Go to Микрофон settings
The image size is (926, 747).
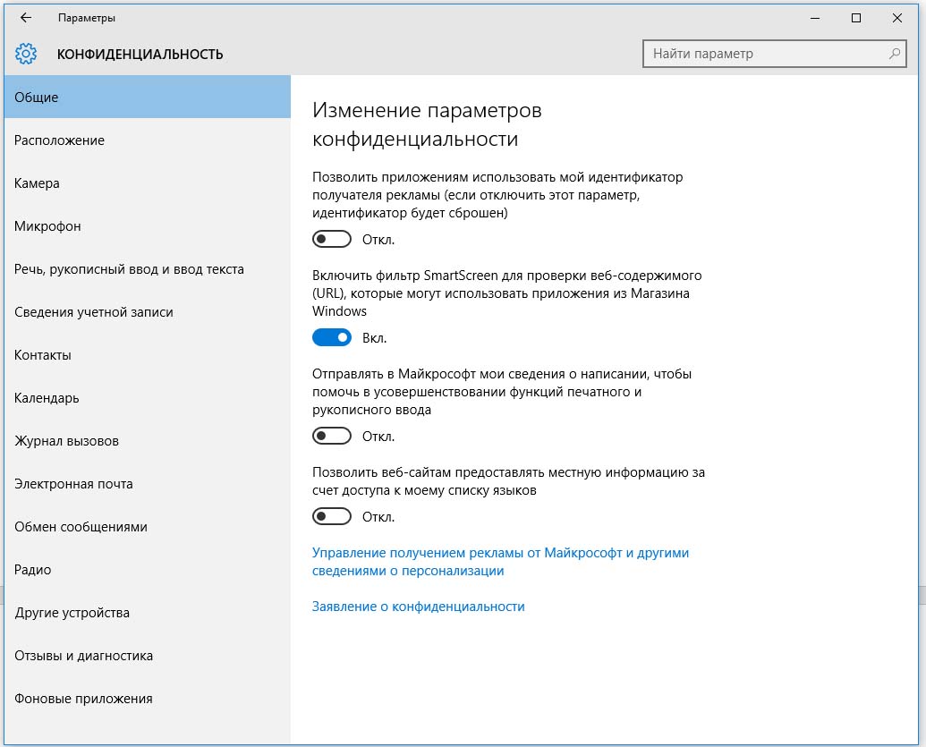(x=47, y=226)
